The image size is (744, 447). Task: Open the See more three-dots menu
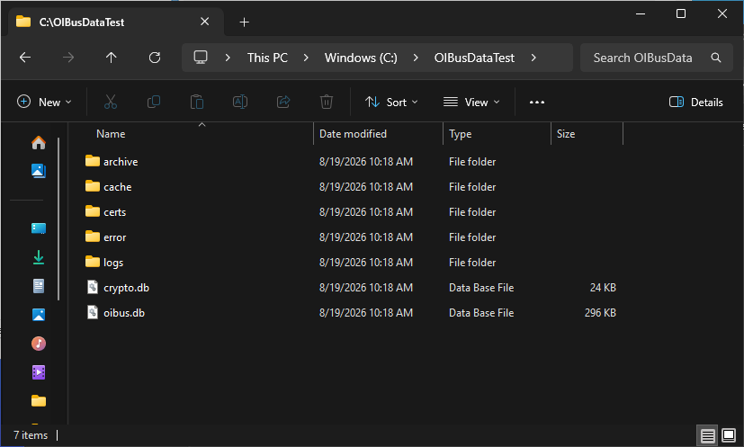[537, 102]
